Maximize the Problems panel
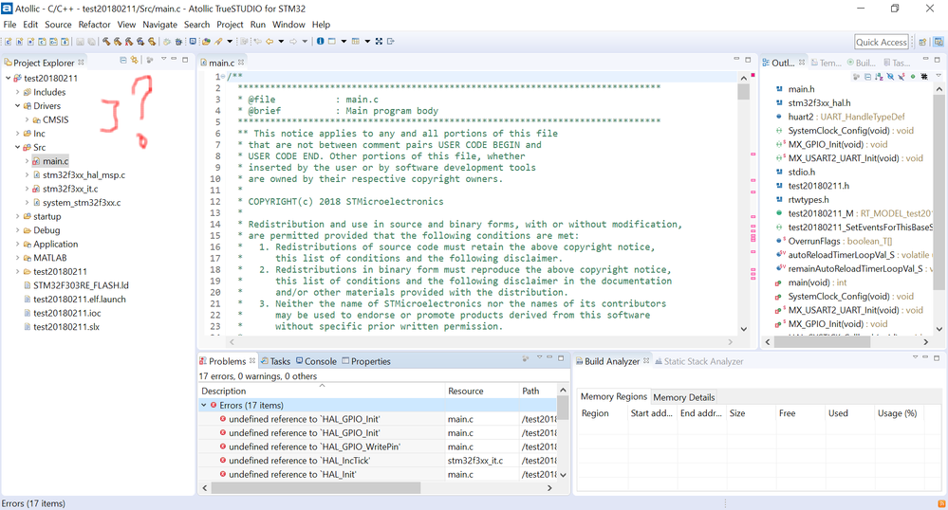Screen dimensions: 948x510 click(x=561, y=357)
